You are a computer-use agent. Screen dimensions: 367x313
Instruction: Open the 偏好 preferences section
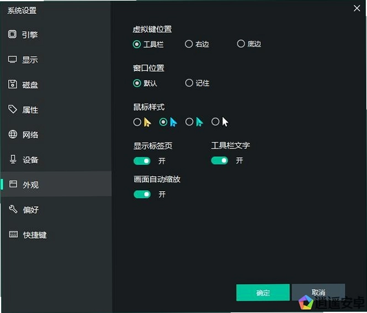point(56,210)
